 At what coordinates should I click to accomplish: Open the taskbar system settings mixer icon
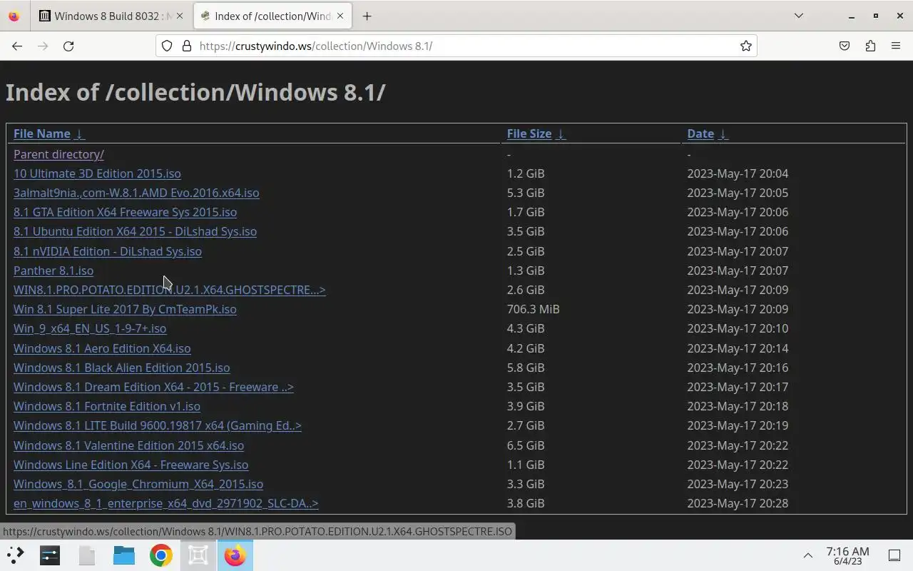pyautogui.click(x=50, y=555)
